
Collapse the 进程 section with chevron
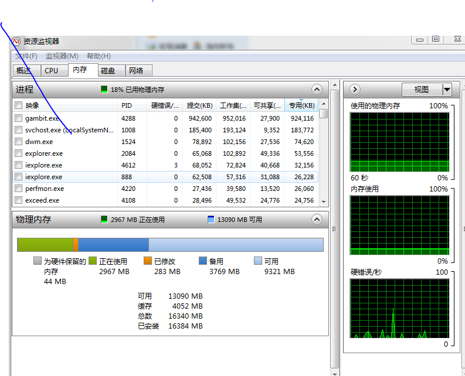[x=317, y=90]
